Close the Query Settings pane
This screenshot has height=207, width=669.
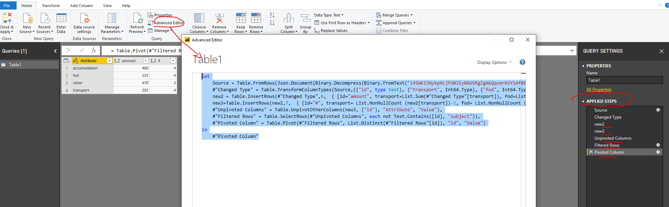tap(662, 51)
